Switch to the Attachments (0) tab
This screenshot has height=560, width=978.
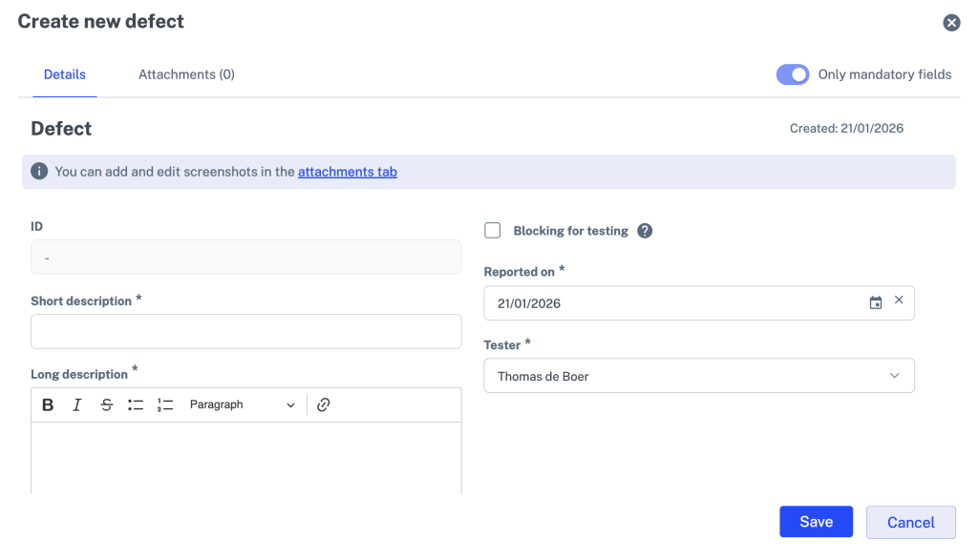(x=186, y=74)
